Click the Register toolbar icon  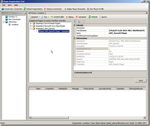[30, 17]
